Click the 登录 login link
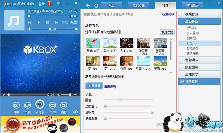 [x=42, y=4]
